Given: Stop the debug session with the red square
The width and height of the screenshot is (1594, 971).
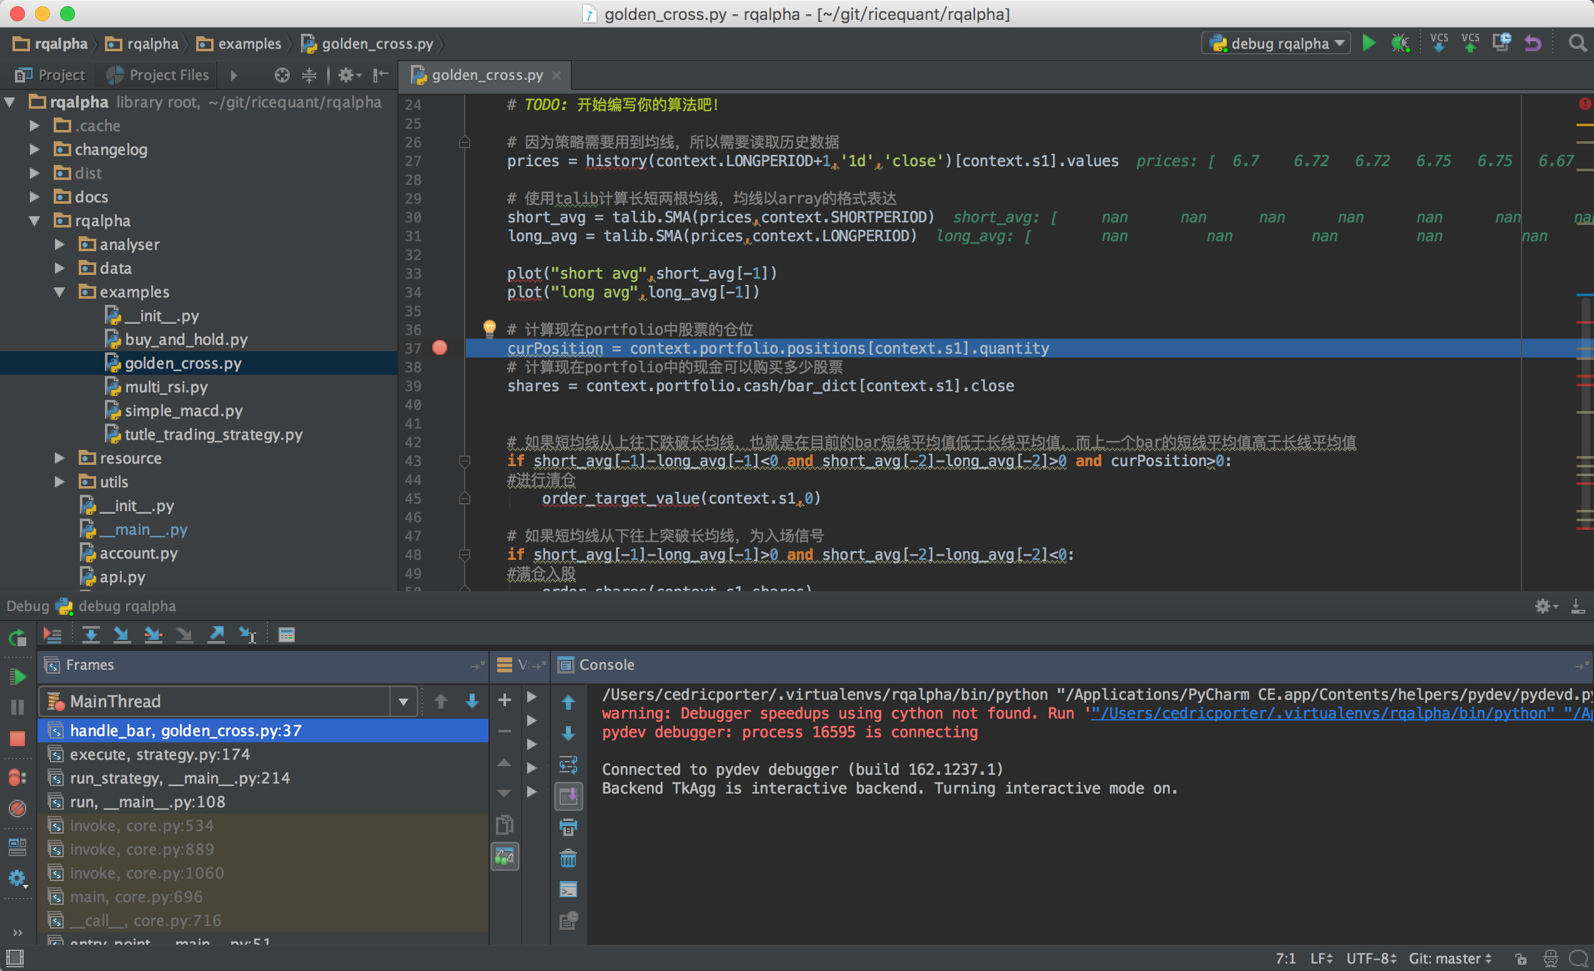Looking at the screenshot, I should click(x=17, y=739).
